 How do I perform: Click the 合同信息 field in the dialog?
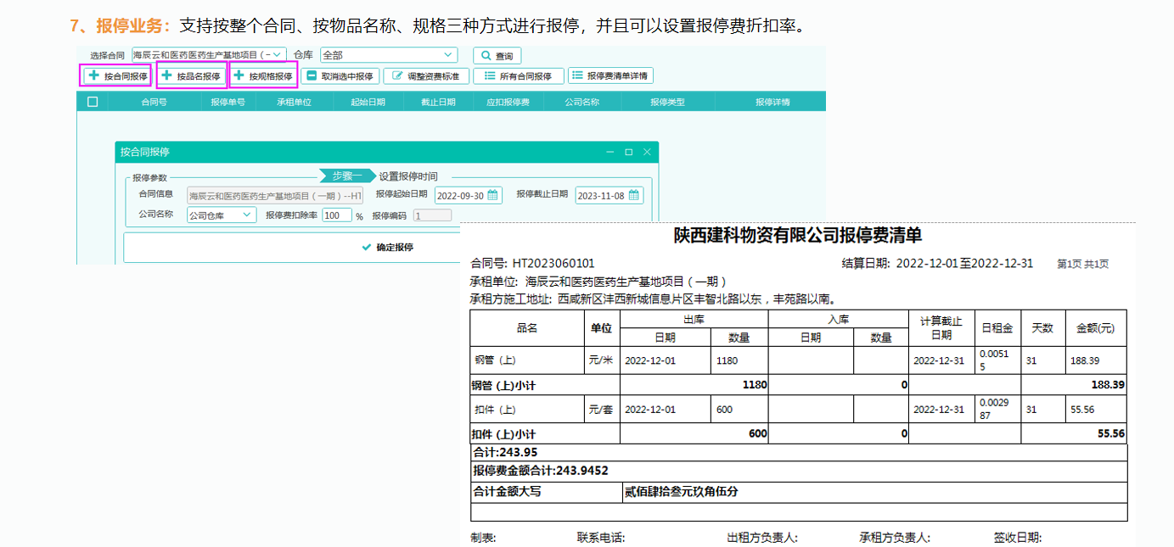(274, 195)
